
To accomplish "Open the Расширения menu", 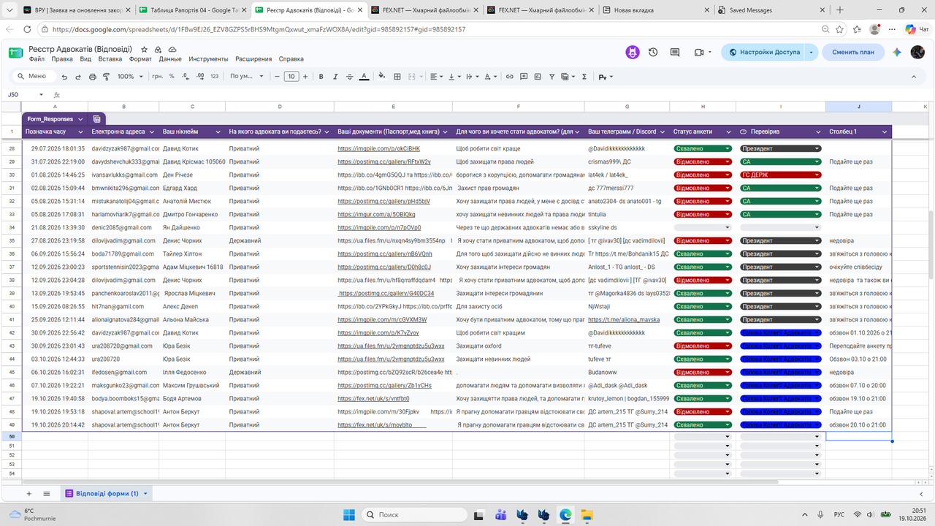I will click(x=254, y=59).
